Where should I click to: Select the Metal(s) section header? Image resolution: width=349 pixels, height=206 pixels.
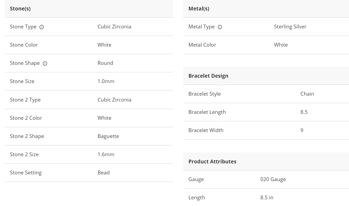click(x=199, y=9)
